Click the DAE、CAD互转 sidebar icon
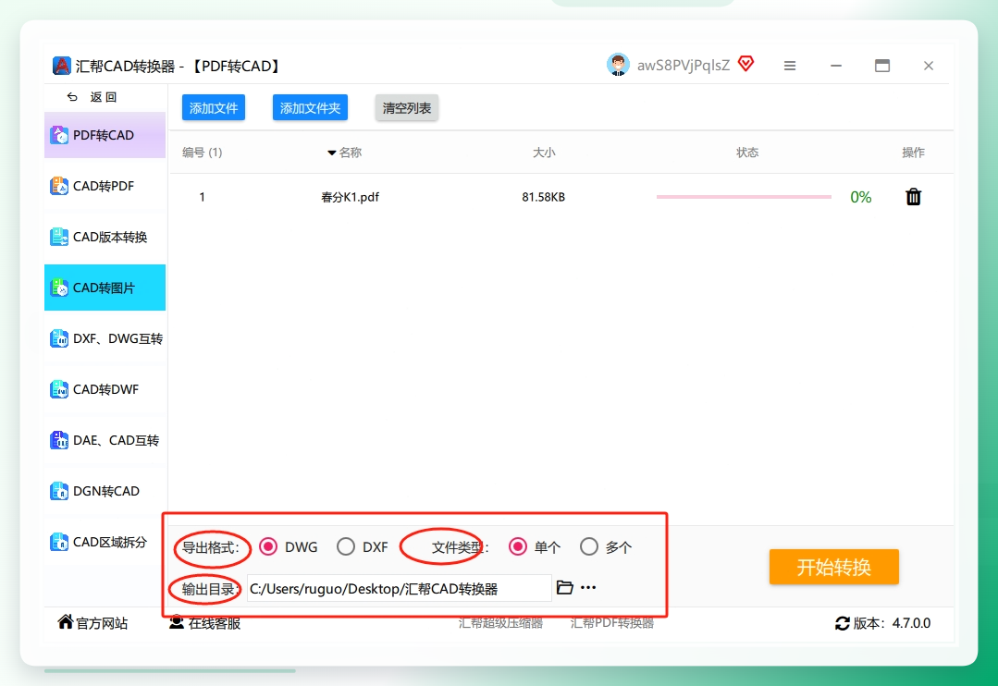The width and height of the screenshot is (998, 686). tap(59, 440)
